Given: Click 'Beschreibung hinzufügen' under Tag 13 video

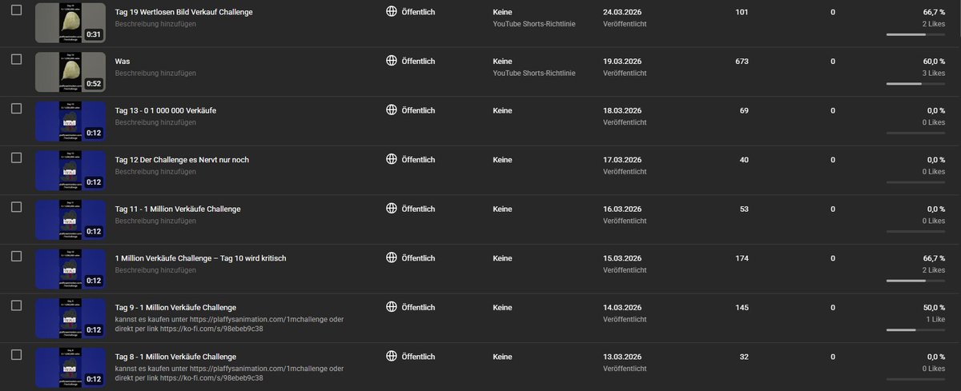Looking at the screenshot, I should (155, 122).
